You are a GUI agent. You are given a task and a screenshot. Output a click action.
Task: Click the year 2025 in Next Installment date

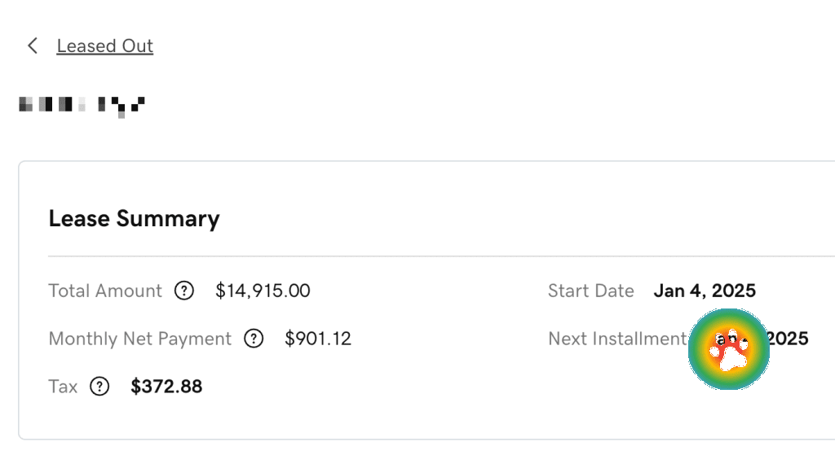click(787, 339)
